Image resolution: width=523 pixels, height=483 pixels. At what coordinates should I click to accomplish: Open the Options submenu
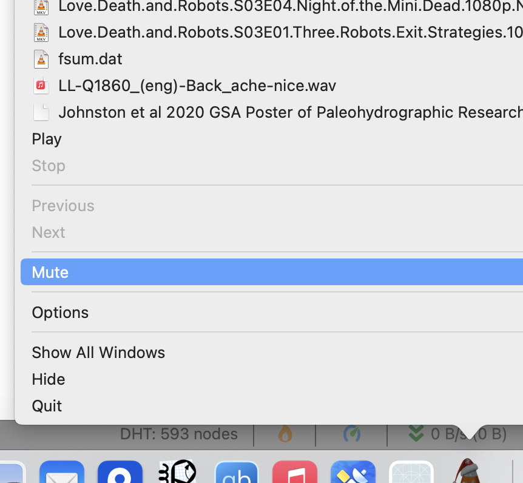click(60, 312)
